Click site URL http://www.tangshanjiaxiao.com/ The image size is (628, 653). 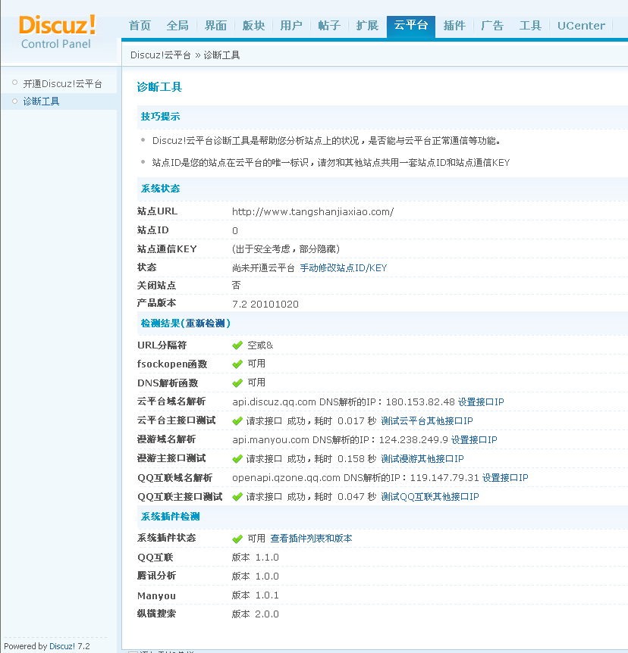313,211
